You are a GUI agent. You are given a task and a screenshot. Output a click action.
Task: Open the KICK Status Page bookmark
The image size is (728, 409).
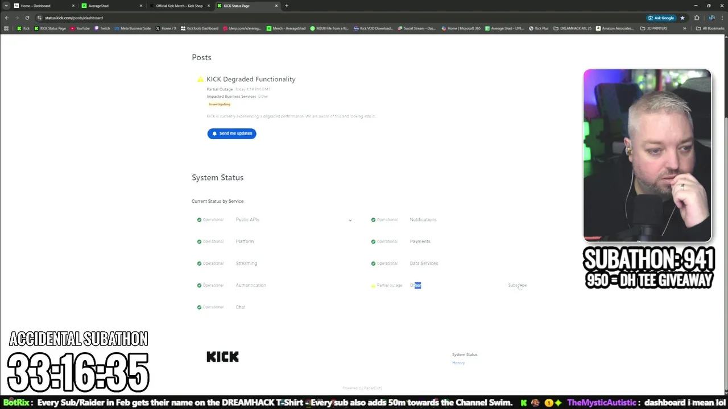50,28
